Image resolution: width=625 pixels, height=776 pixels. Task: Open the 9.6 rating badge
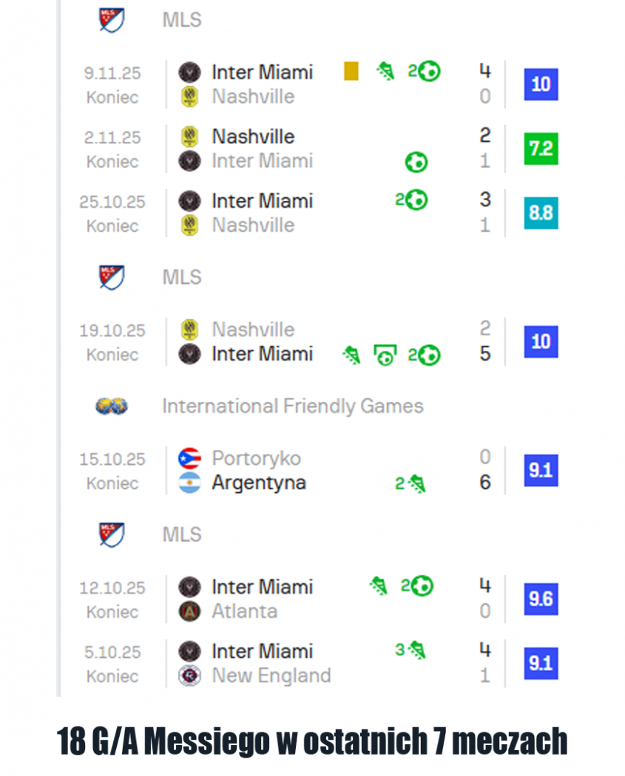541,599
